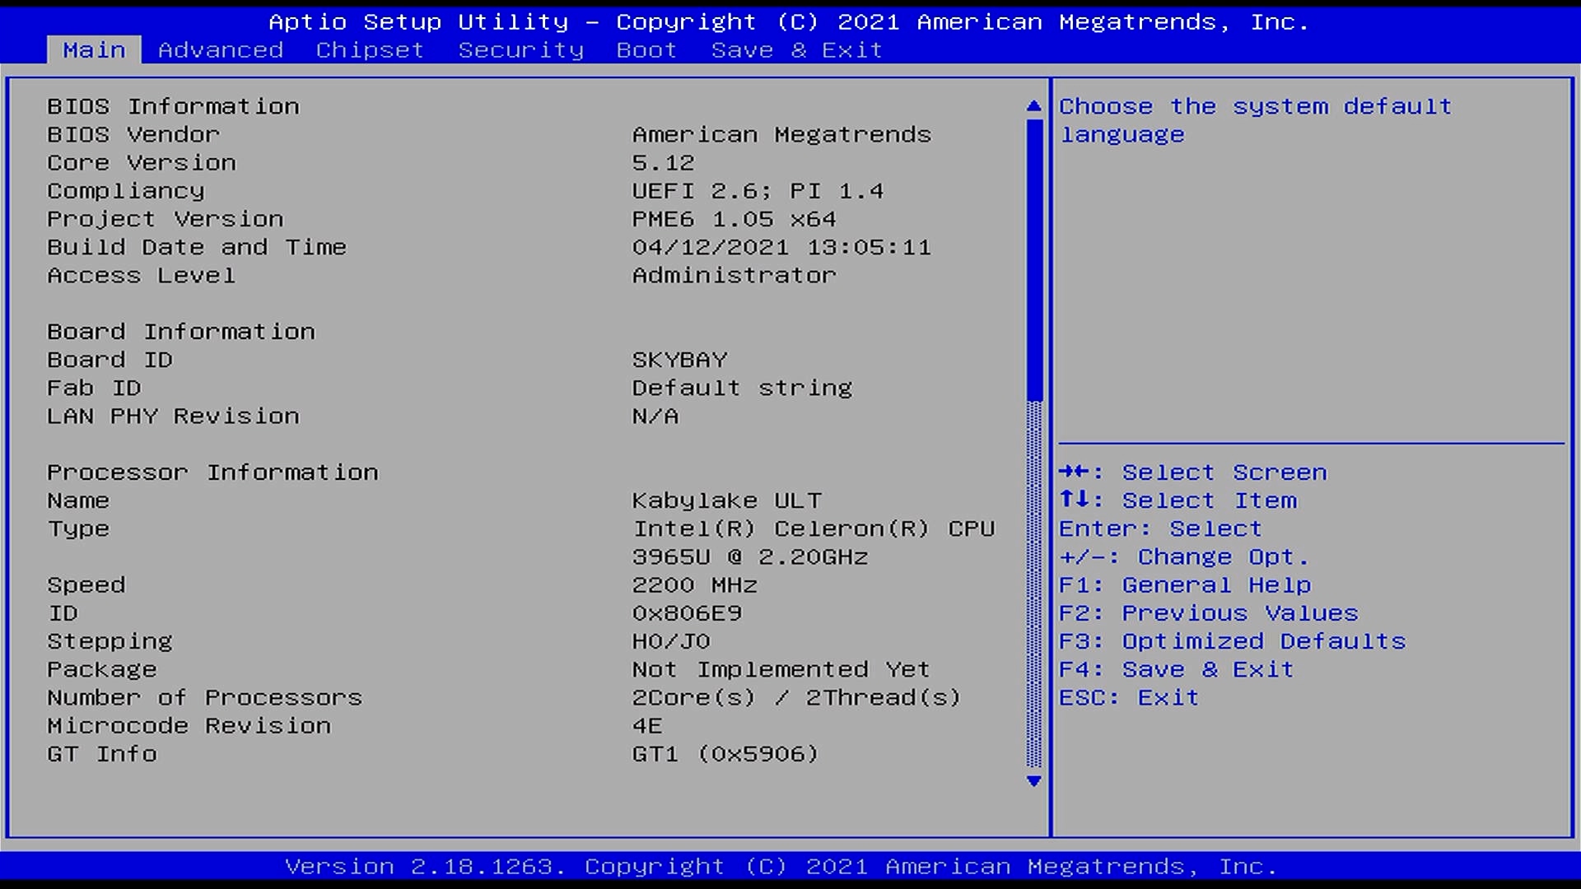
Task: Click the H0/J0 stepping value
Action: click(x=671, y=641)
